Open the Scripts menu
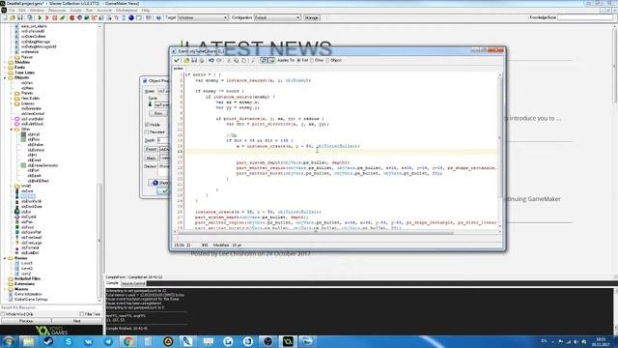 [75, 11]
